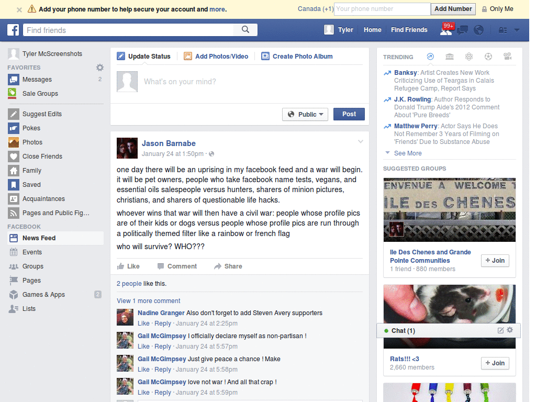Click the Favorites edit gear icon
Viewport: 536px width, 402px height.
pyautogui.click(x=99, y=68)
